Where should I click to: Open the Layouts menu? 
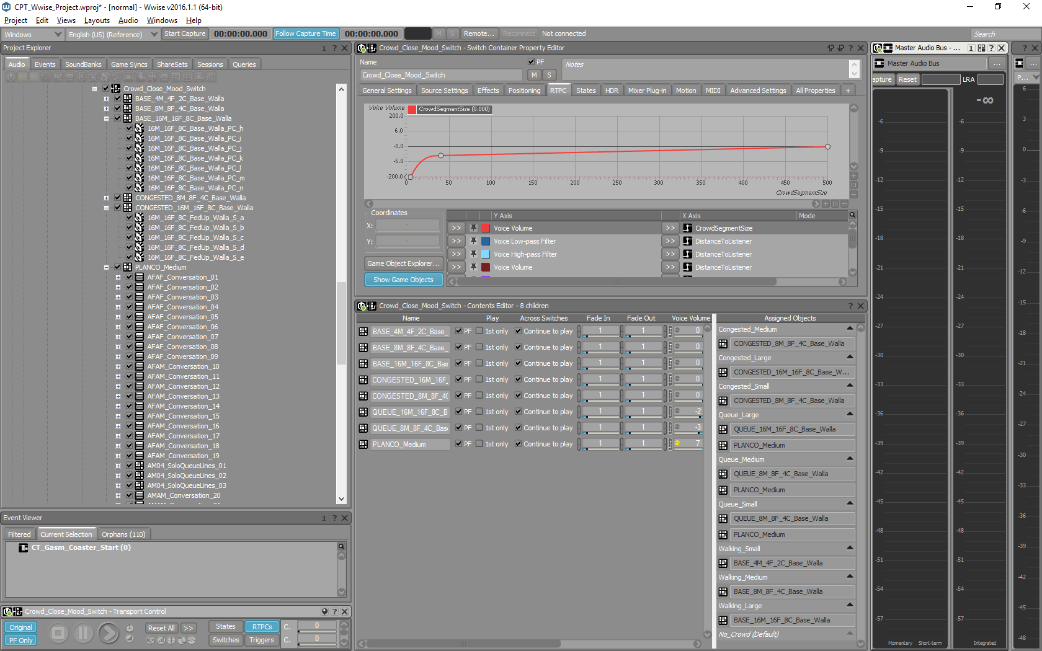(x=97, y=20)
